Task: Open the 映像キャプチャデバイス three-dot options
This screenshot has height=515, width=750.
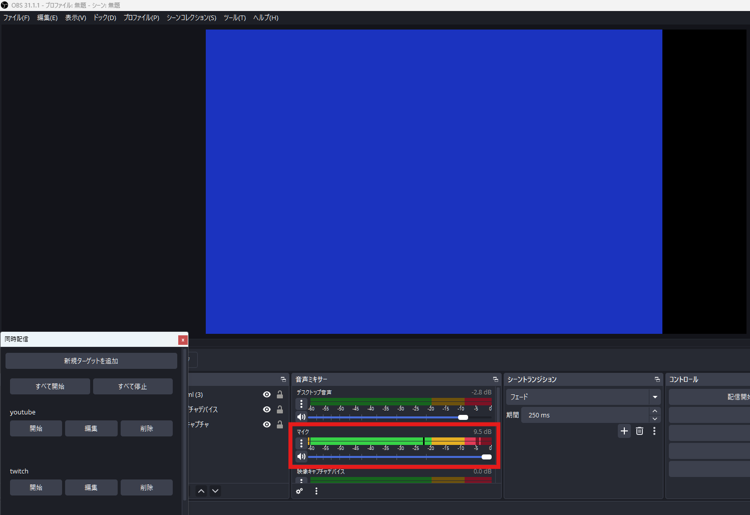Action: click(301, 480)
